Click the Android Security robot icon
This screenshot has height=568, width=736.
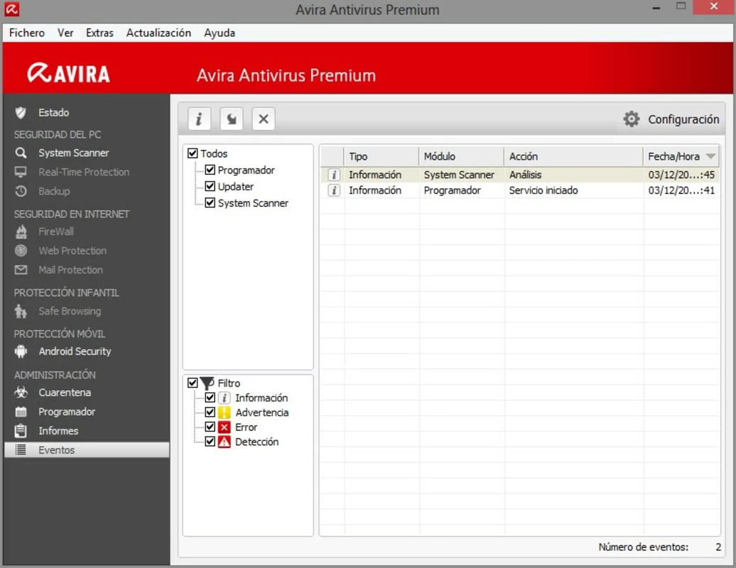[21, 351]
